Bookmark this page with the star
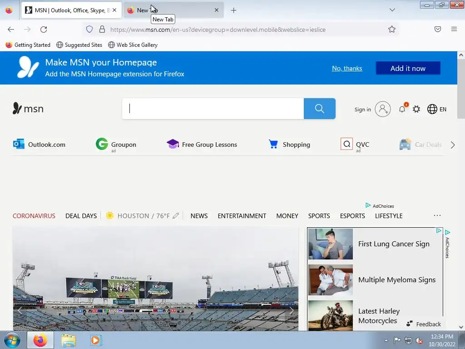Image resolution: width=465 pixels, height=349 pixels. point(392,29)
